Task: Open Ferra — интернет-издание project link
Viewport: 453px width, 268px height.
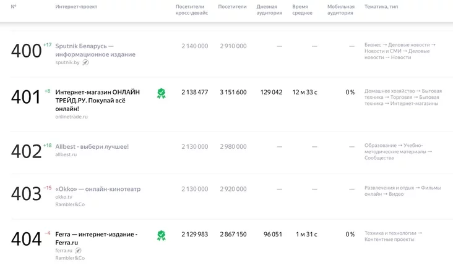Action: coord(96,238)
